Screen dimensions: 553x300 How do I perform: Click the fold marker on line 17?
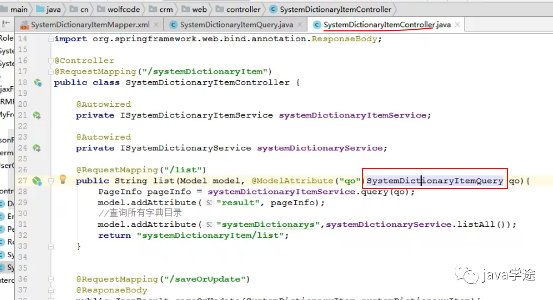(51, 71)
